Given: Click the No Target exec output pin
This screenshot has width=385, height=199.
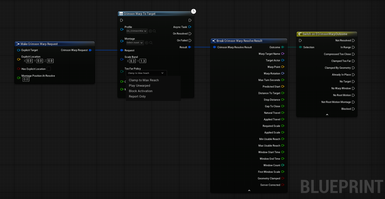Looking at the screenshot, I should (353, 82).
